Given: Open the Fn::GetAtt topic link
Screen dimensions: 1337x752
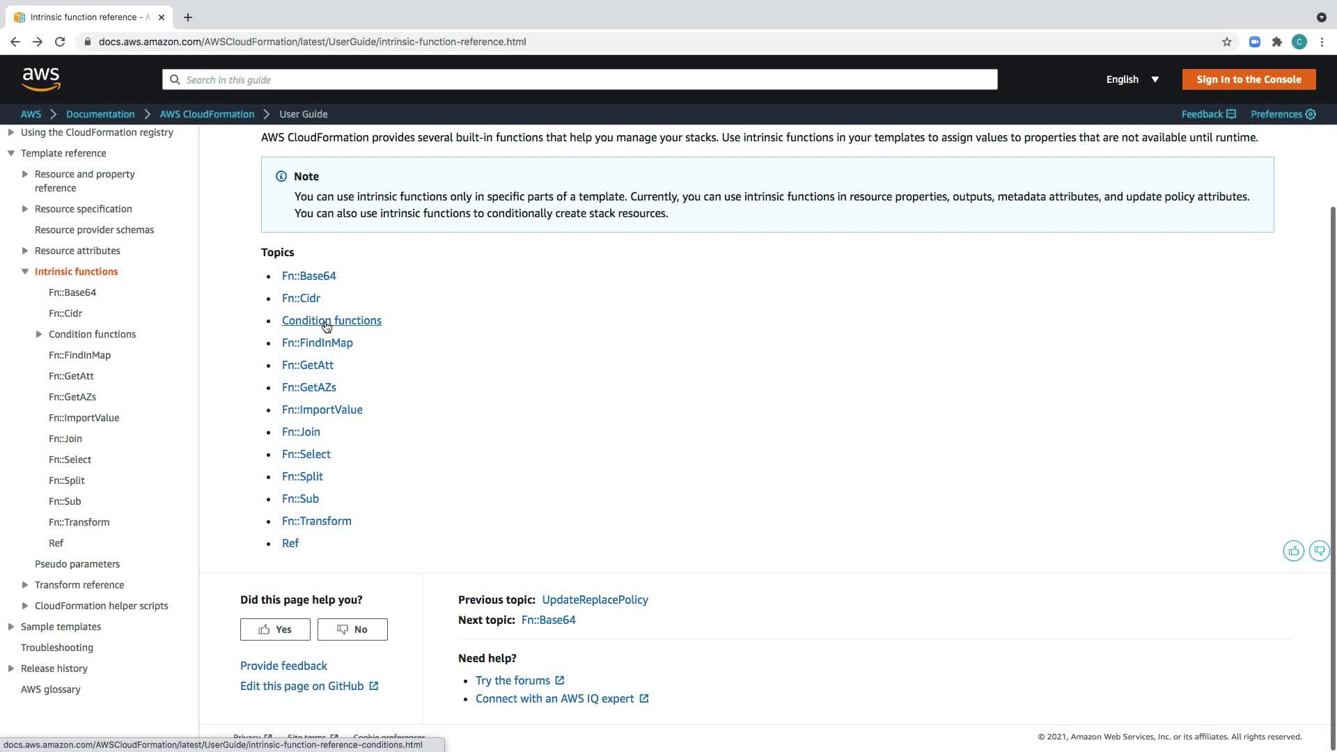Looking at the screenshot, I should click(x=307, y=365).
